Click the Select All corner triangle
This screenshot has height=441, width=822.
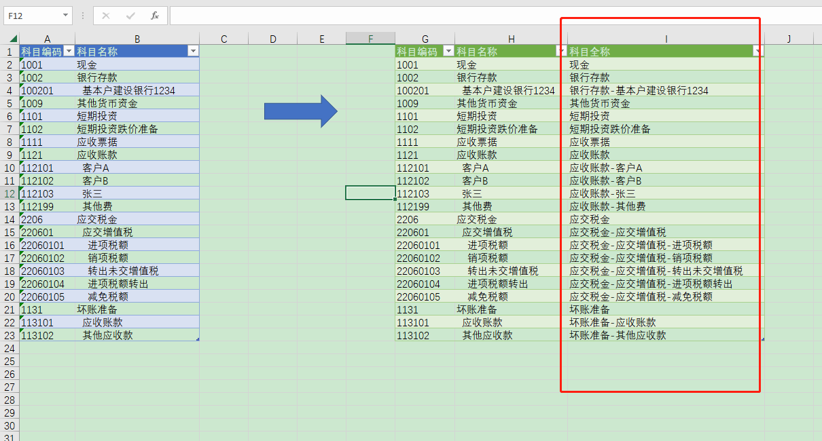pyautogui.click(x=13, y=39)
